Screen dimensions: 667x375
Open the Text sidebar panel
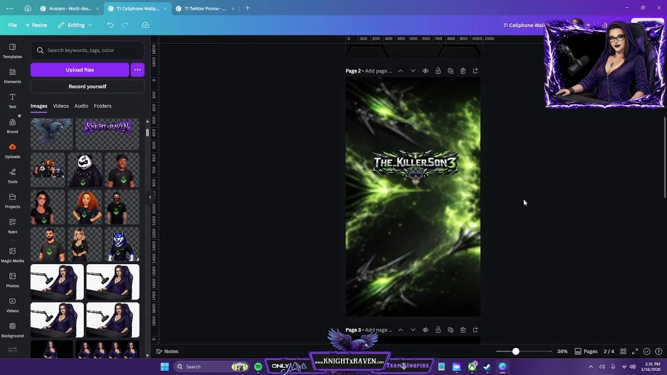pos(13,101)
